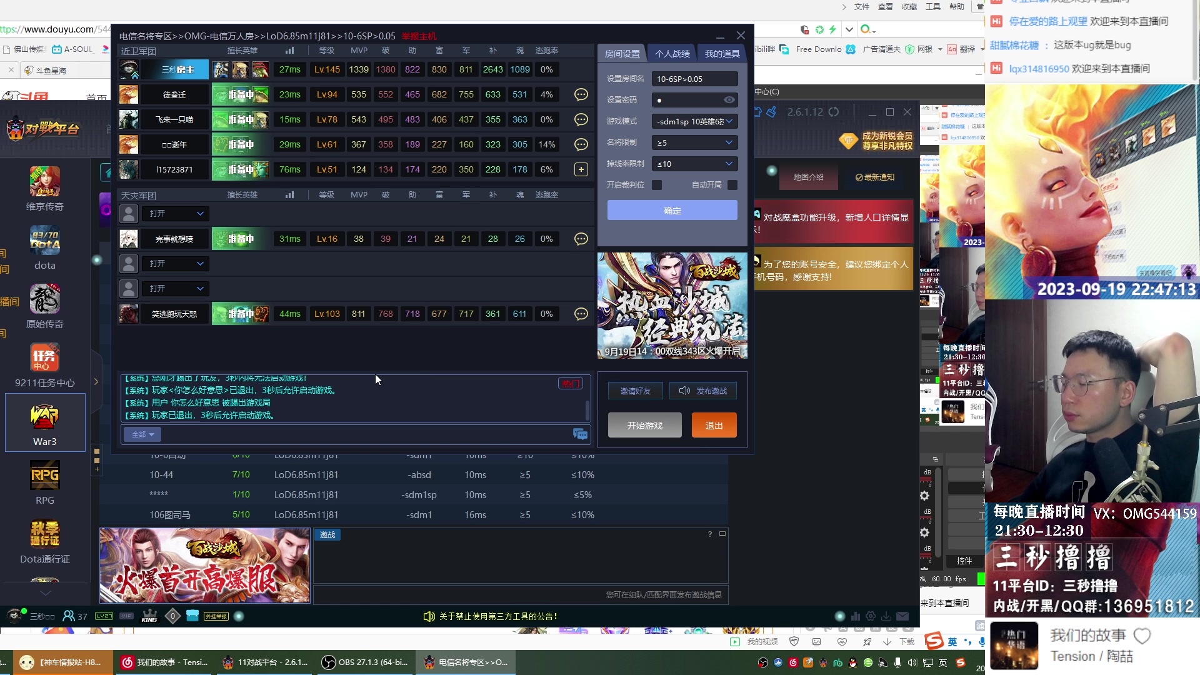Open Dota通行证 icon
This screenshot has width=1200, height=675.
[x=45, y=541]
